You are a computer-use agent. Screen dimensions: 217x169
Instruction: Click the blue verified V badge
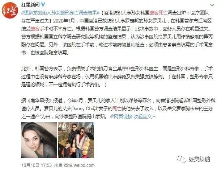click(43, 5)
